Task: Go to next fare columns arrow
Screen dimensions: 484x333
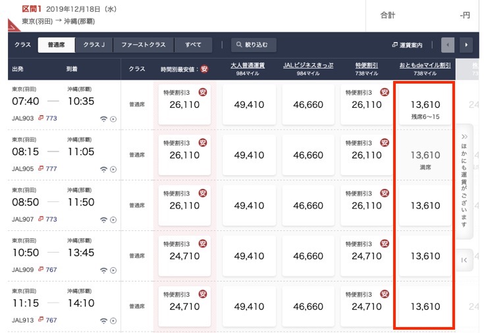Action: tap(466, 45)
